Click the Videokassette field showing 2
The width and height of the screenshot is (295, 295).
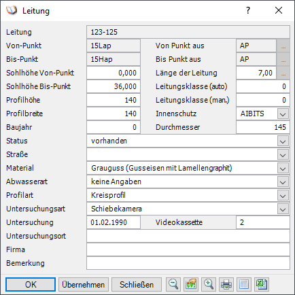263,222
